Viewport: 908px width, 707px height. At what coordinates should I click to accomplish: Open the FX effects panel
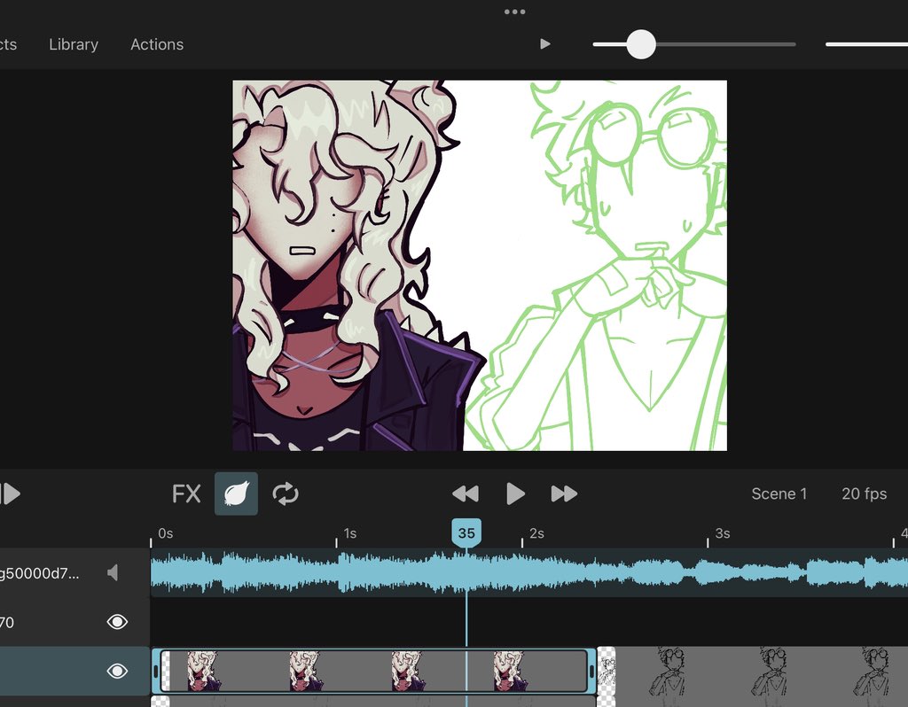coord(186,494)
